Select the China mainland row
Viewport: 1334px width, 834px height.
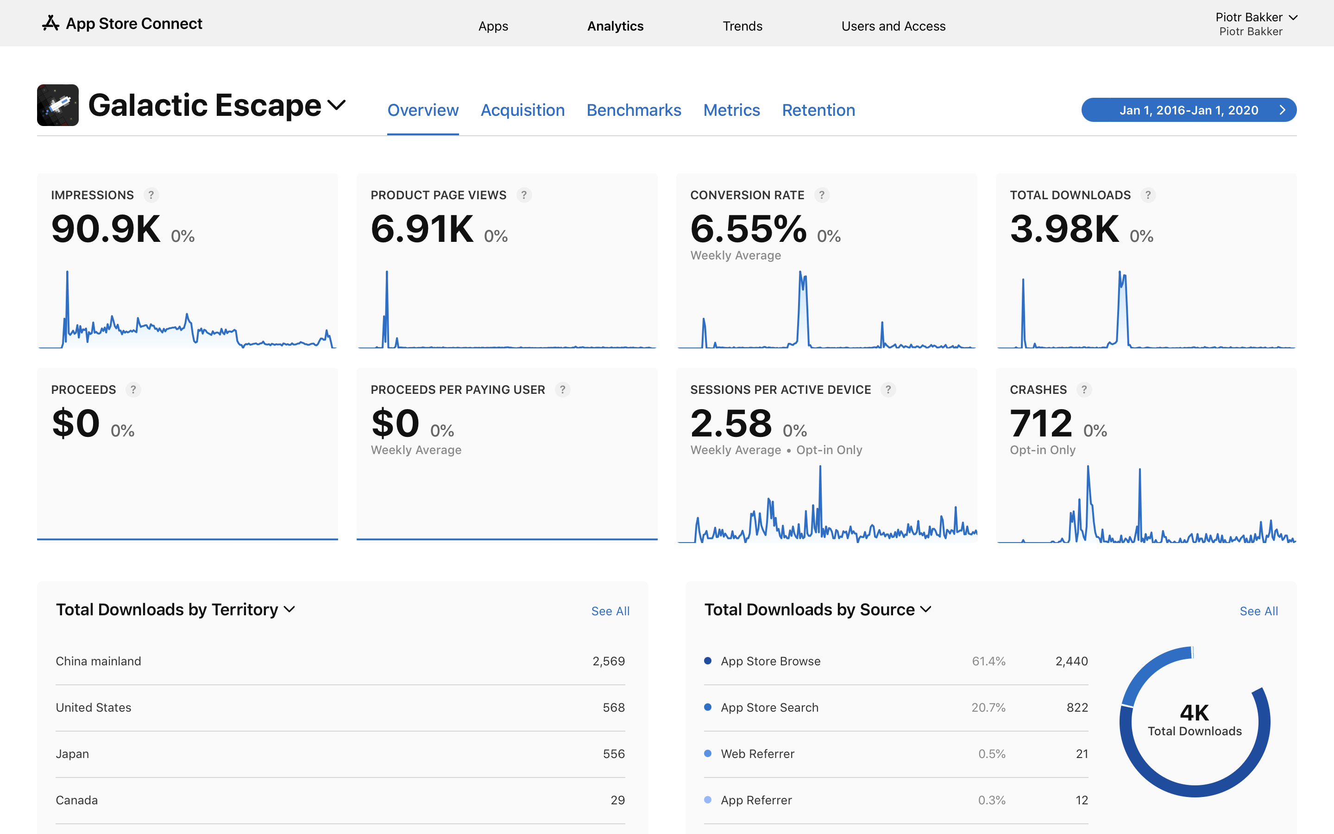[x=340, y=661]
